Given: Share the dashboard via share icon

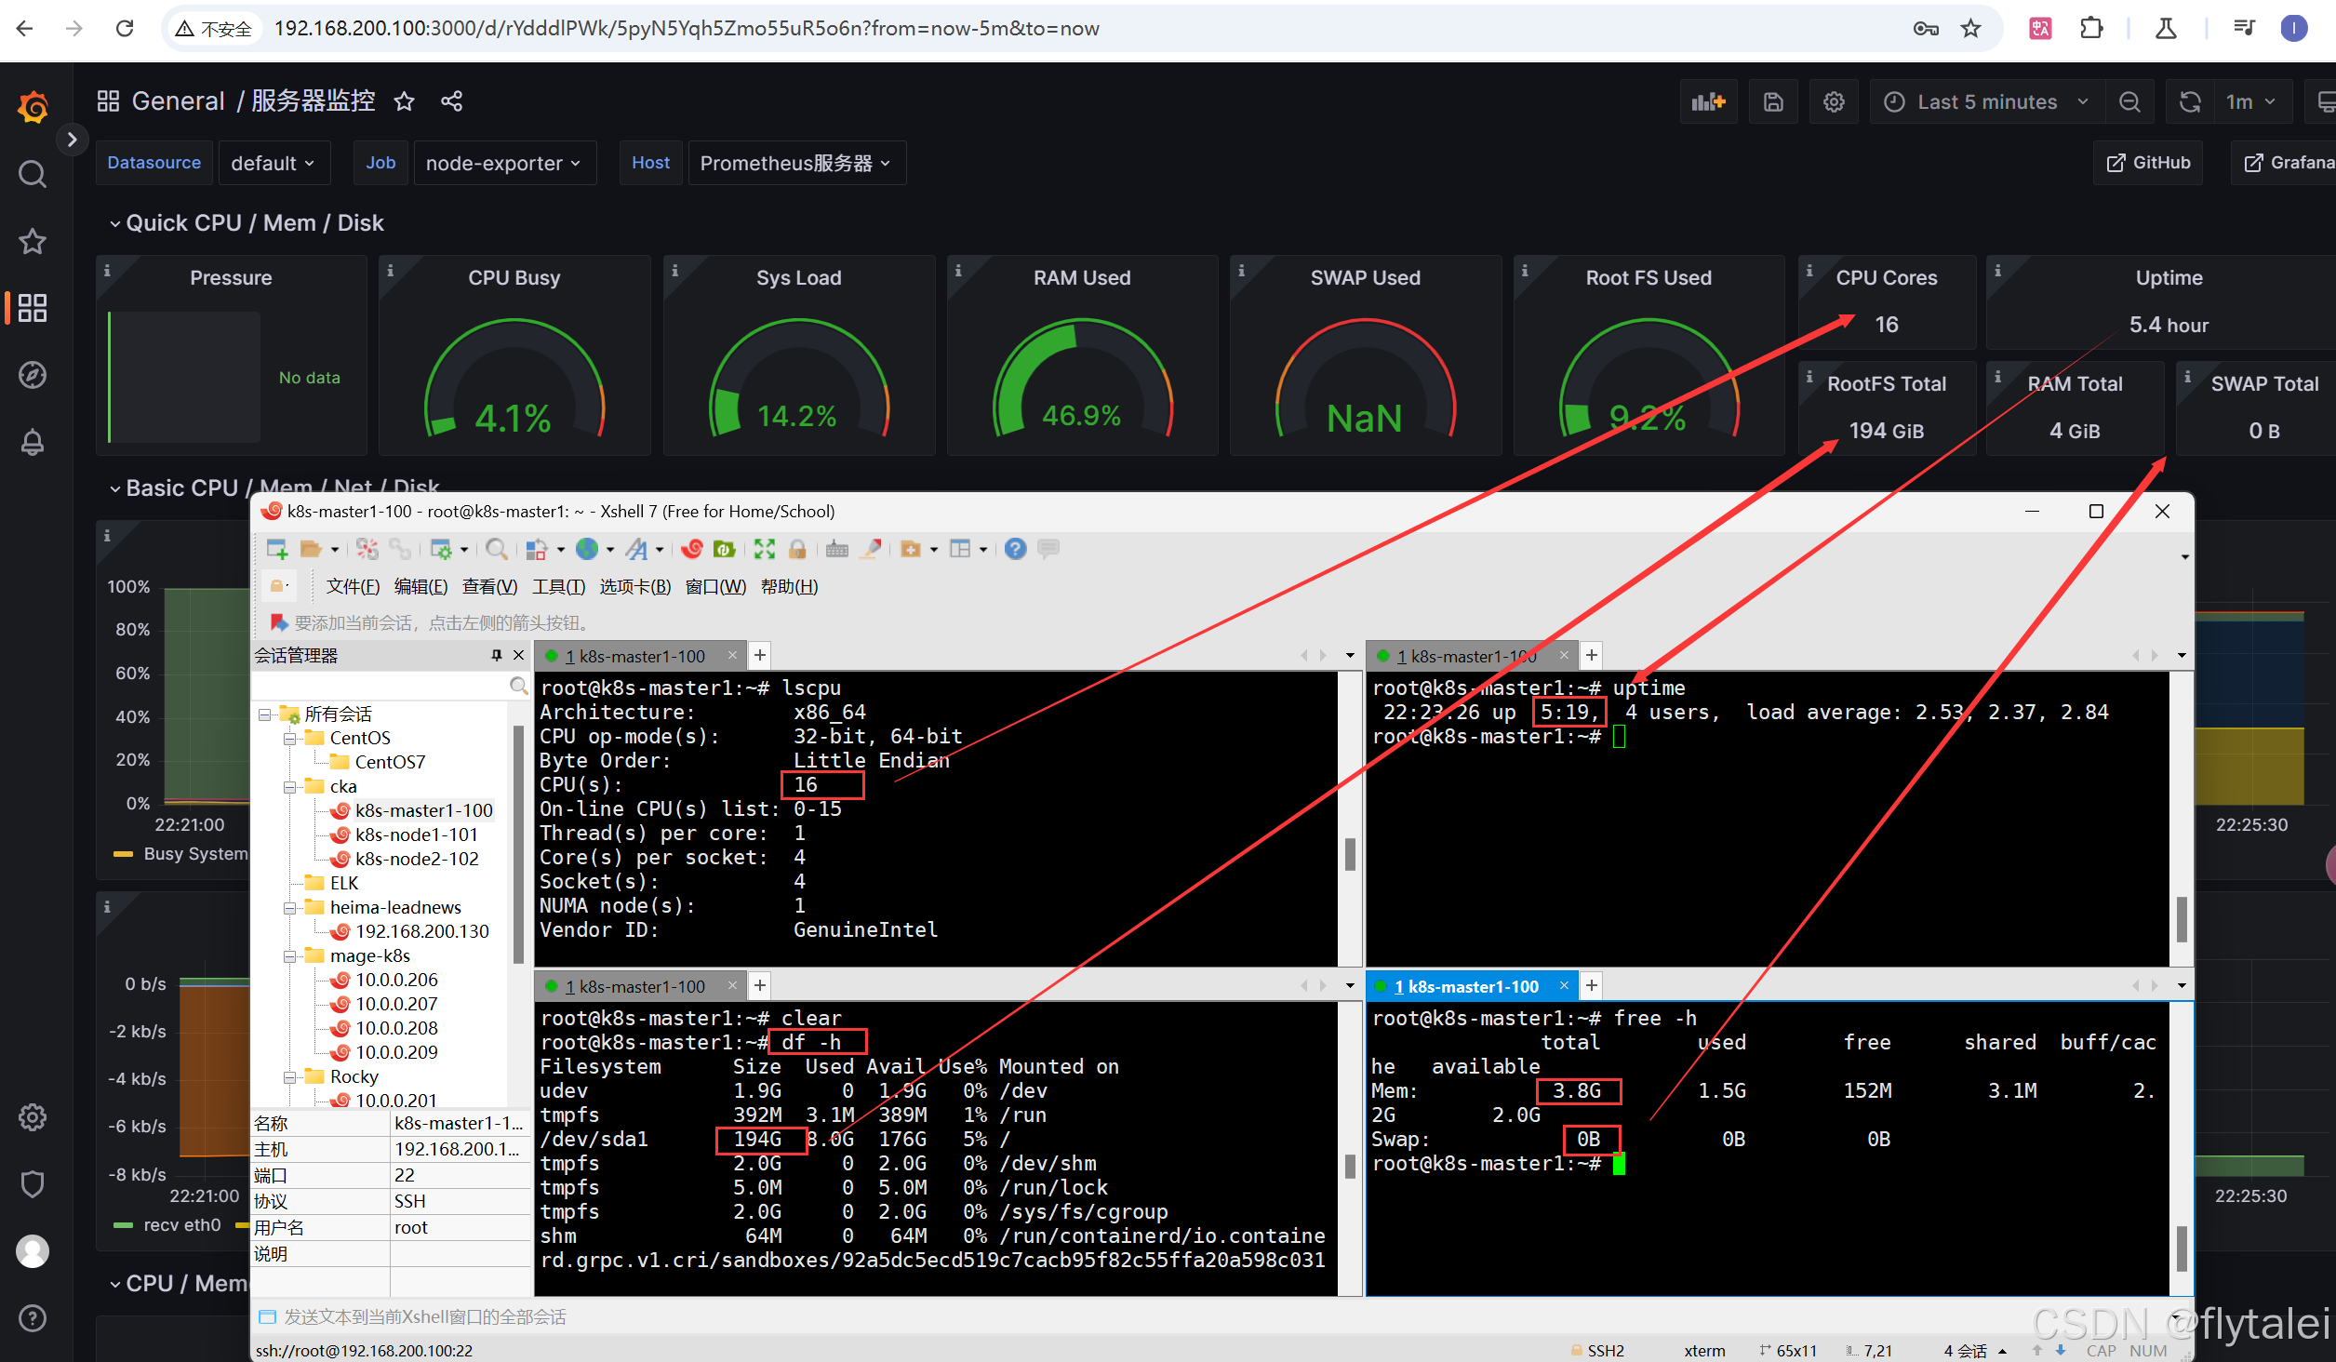Looking at the screenshot, I should tap(452, 101).
